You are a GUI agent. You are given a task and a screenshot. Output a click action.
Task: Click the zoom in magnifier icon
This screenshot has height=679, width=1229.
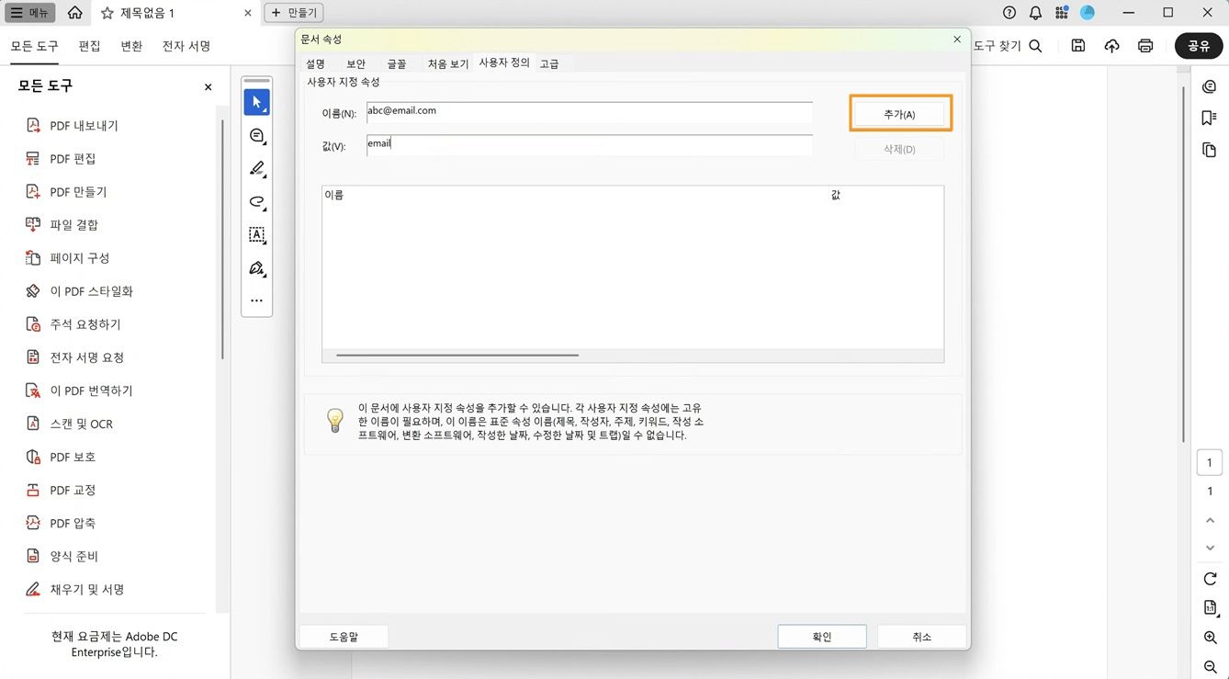click(1210, 637)
